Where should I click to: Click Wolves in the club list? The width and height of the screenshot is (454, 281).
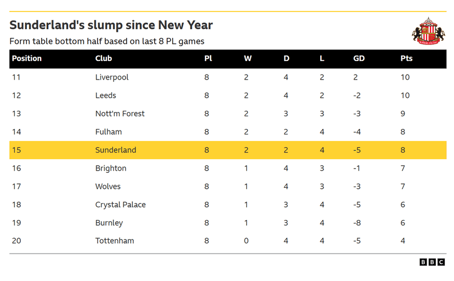click(x=108, y=187)
